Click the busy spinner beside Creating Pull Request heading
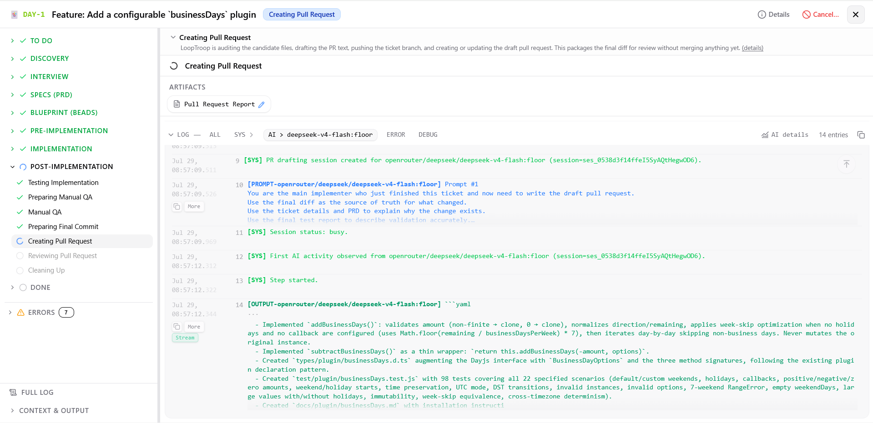873x423 pixels. 174,66
